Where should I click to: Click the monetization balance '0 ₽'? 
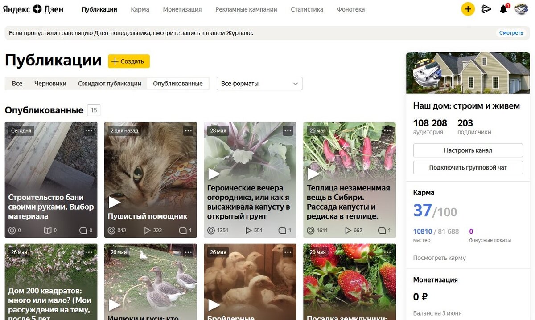point(420,297)
